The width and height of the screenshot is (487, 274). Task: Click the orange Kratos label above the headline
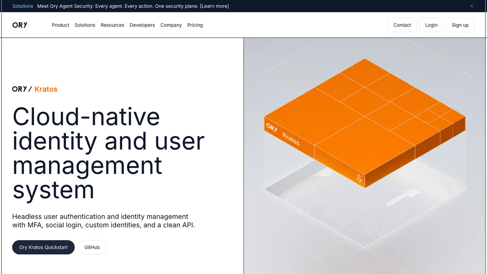[x=46, y=89]
